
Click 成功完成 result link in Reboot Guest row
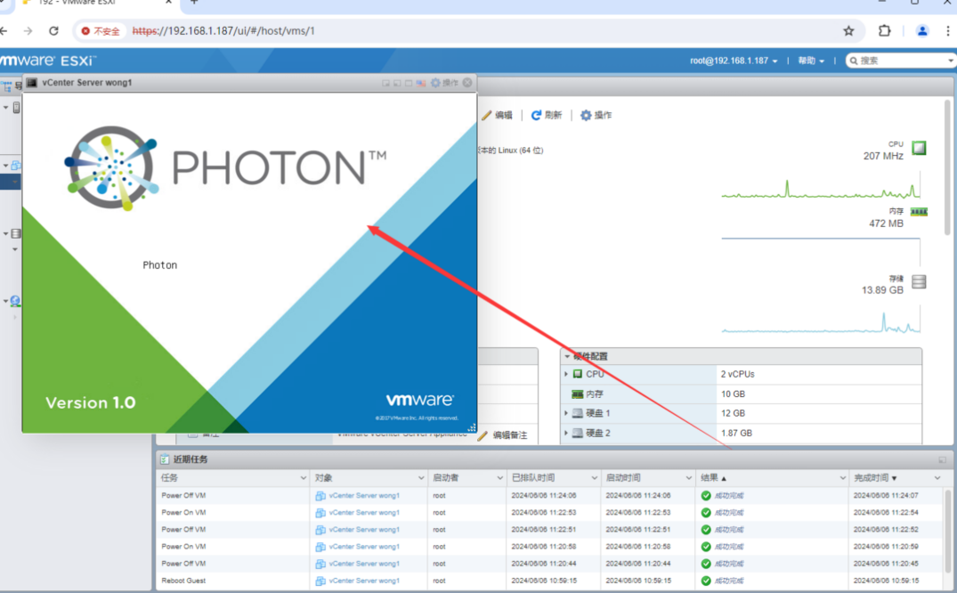pyautogui.click(x=729, y=581)
